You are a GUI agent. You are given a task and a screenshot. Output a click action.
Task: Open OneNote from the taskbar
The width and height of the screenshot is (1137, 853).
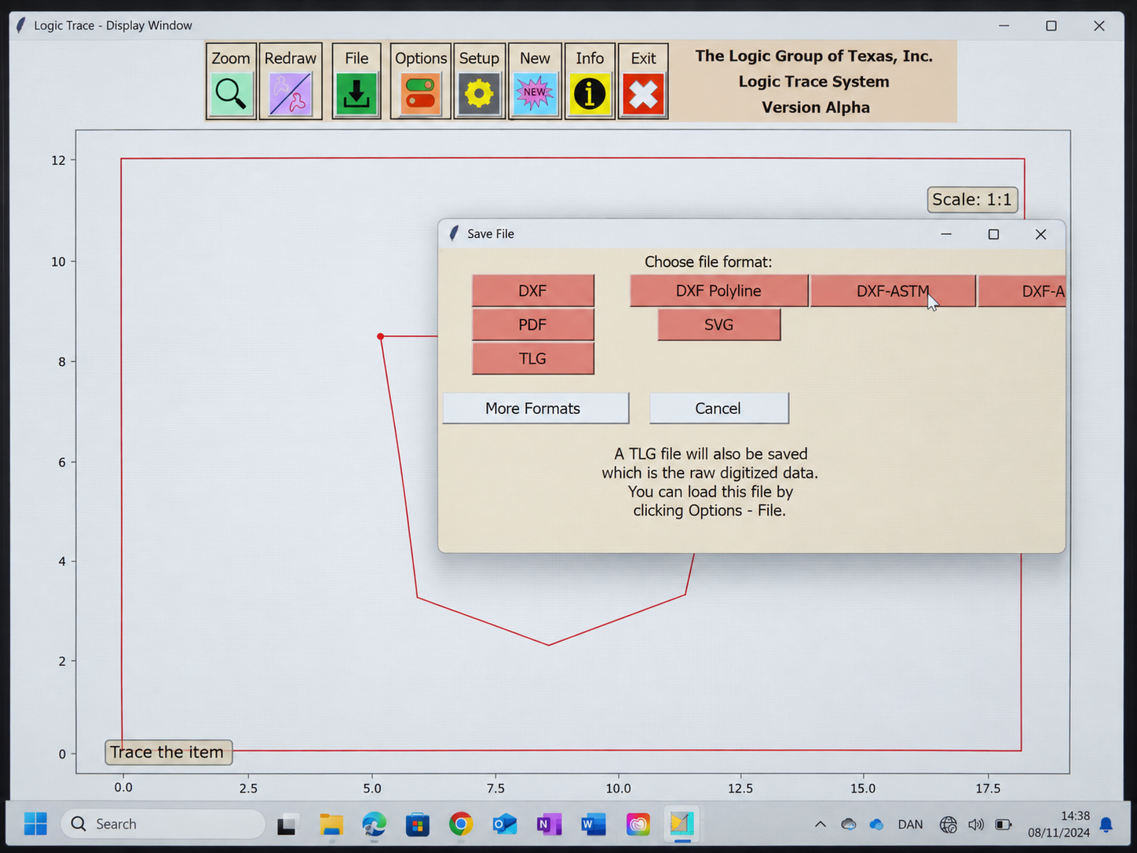click(549, 824)
